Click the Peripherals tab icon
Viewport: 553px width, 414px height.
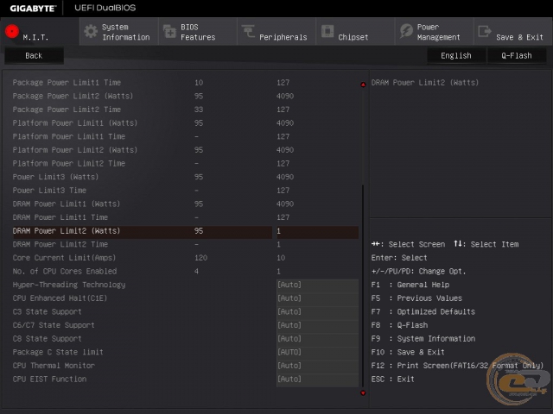pos(248,31)
